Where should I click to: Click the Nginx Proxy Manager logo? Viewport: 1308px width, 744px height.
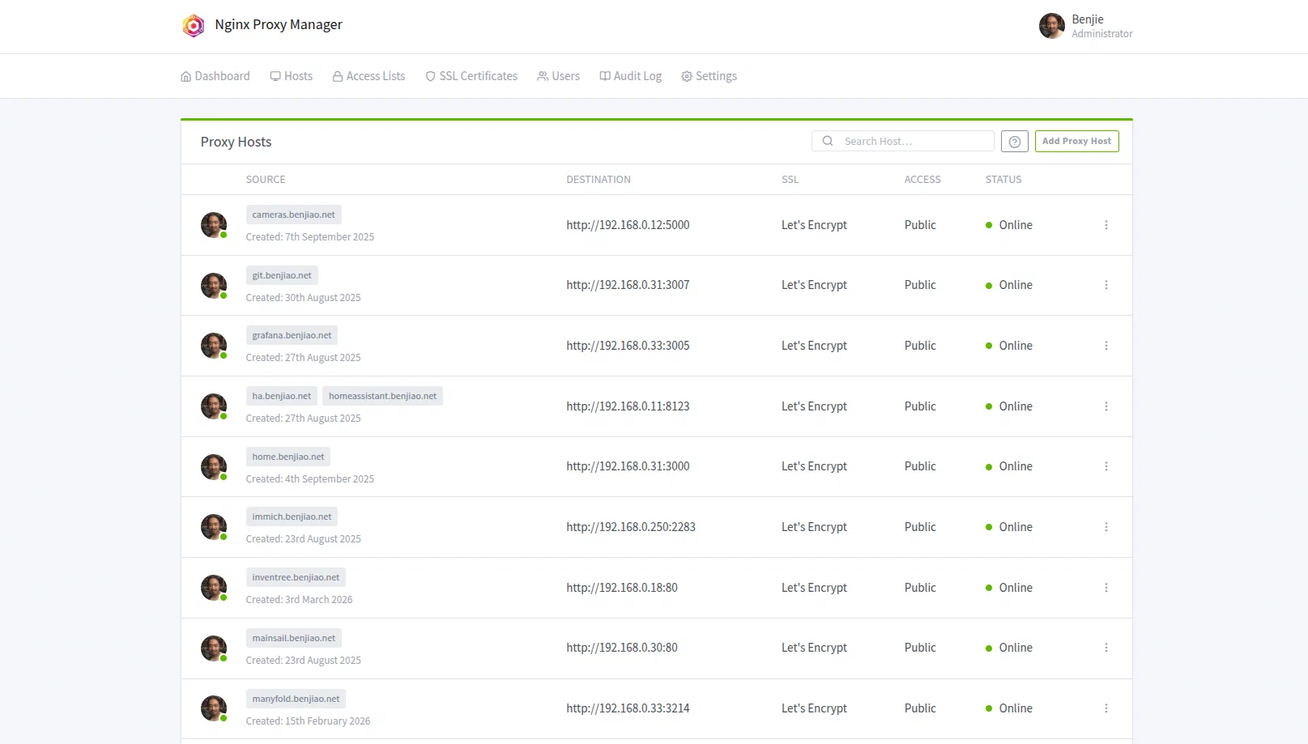point(193,25)
